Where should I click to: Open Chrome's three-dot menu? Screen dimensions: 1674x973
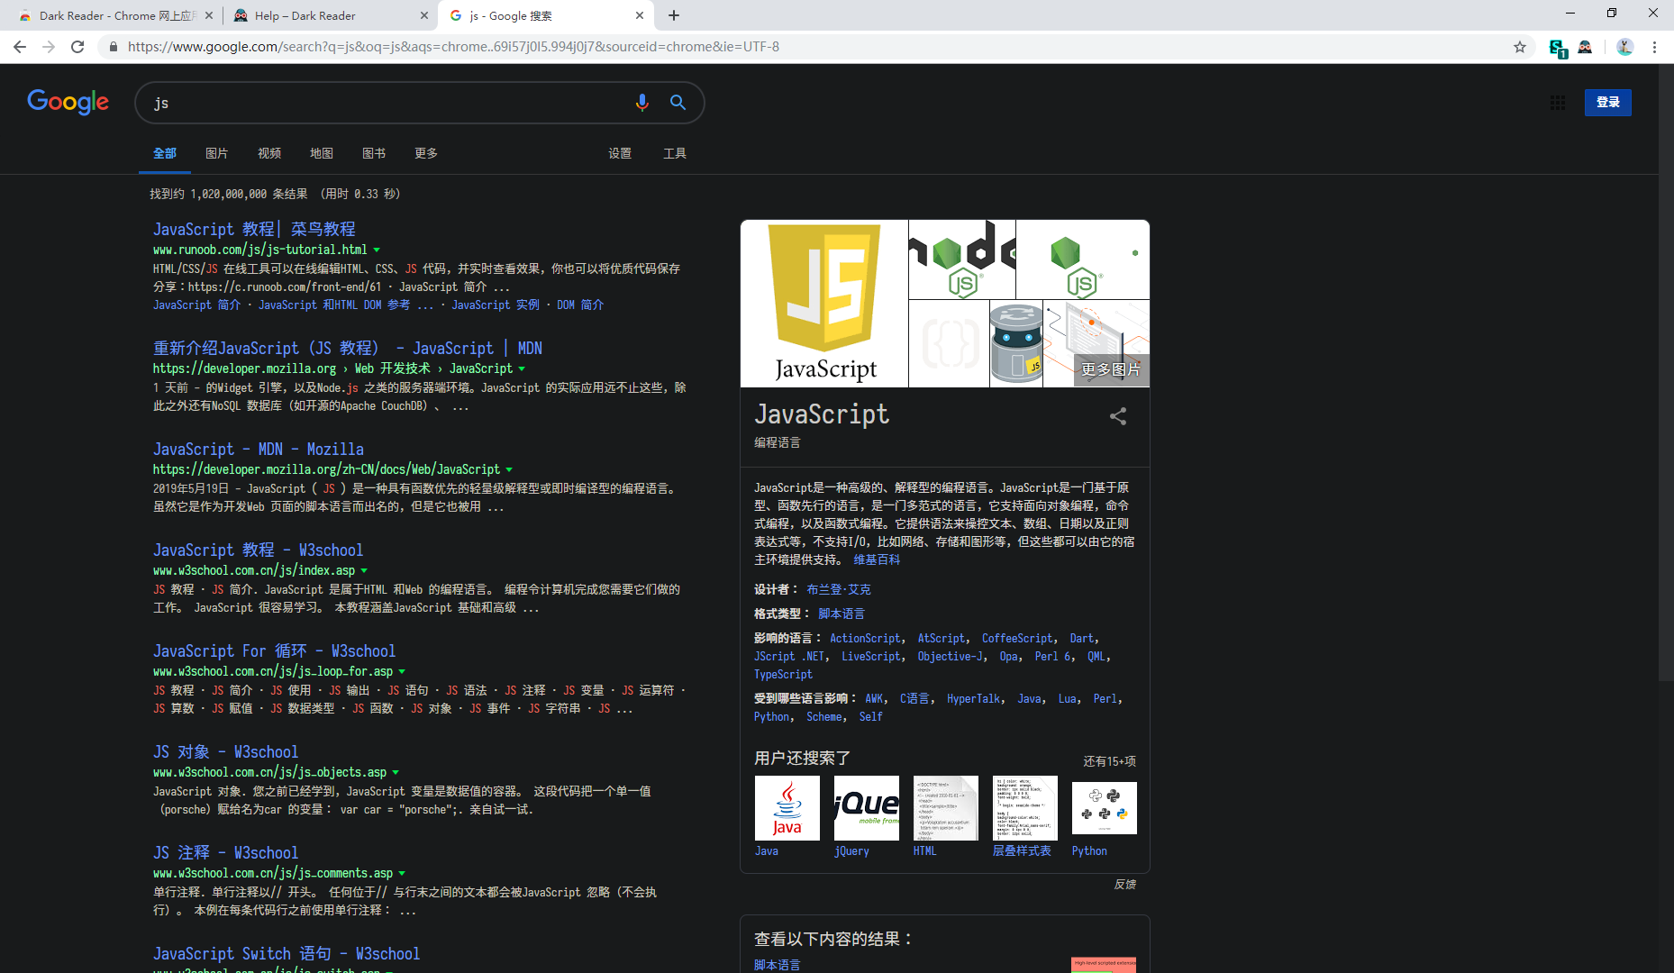tap(1654, 47)
